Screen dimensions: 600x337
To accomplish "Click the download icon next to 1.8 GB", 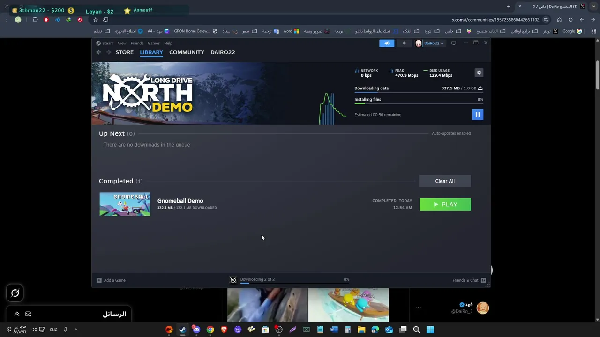I will (480, 88).
